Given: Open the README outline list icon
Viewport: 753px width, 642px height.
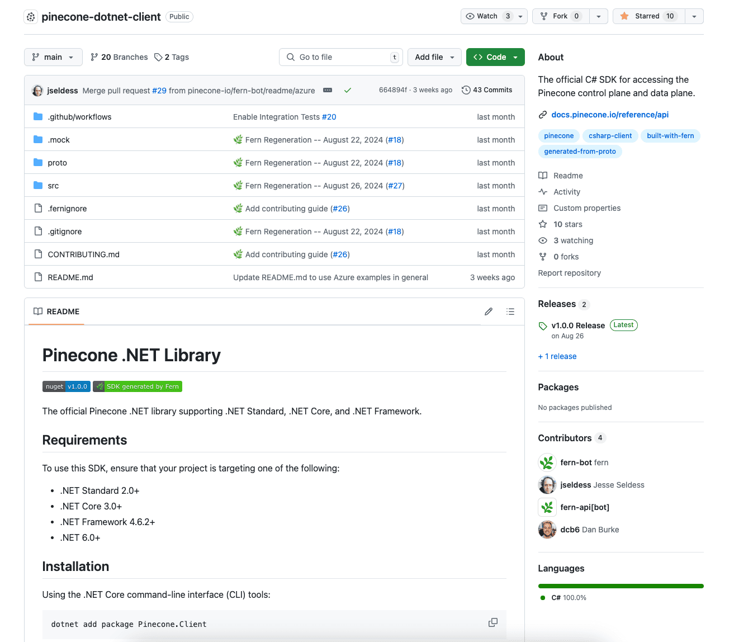Looking at the screenshot, I should [x=510, y=311].
